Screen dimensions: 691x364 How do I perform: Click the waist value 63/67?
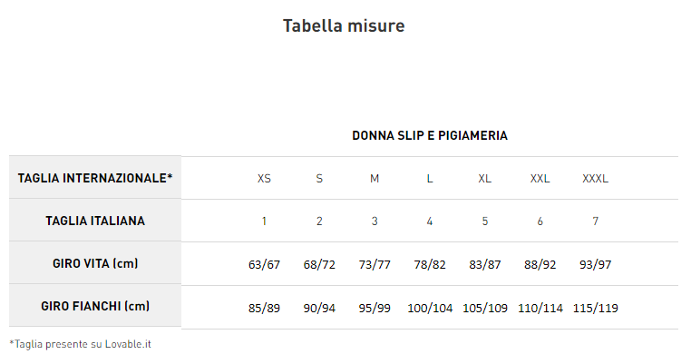click(x=264, y=265)
